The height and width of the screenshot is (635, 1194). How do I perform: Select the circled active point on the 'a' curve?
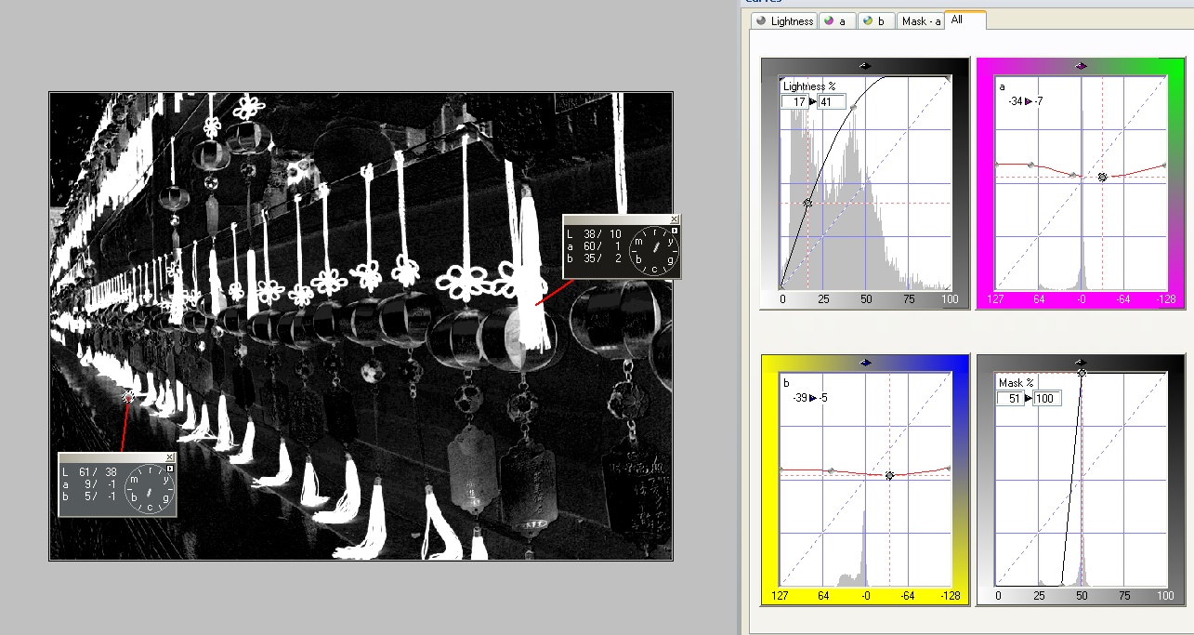pyautogui.click(x=1102, y=176)
